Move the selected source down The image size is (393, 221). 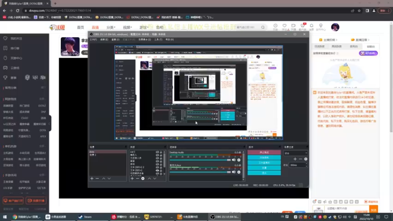coord(155,178)
